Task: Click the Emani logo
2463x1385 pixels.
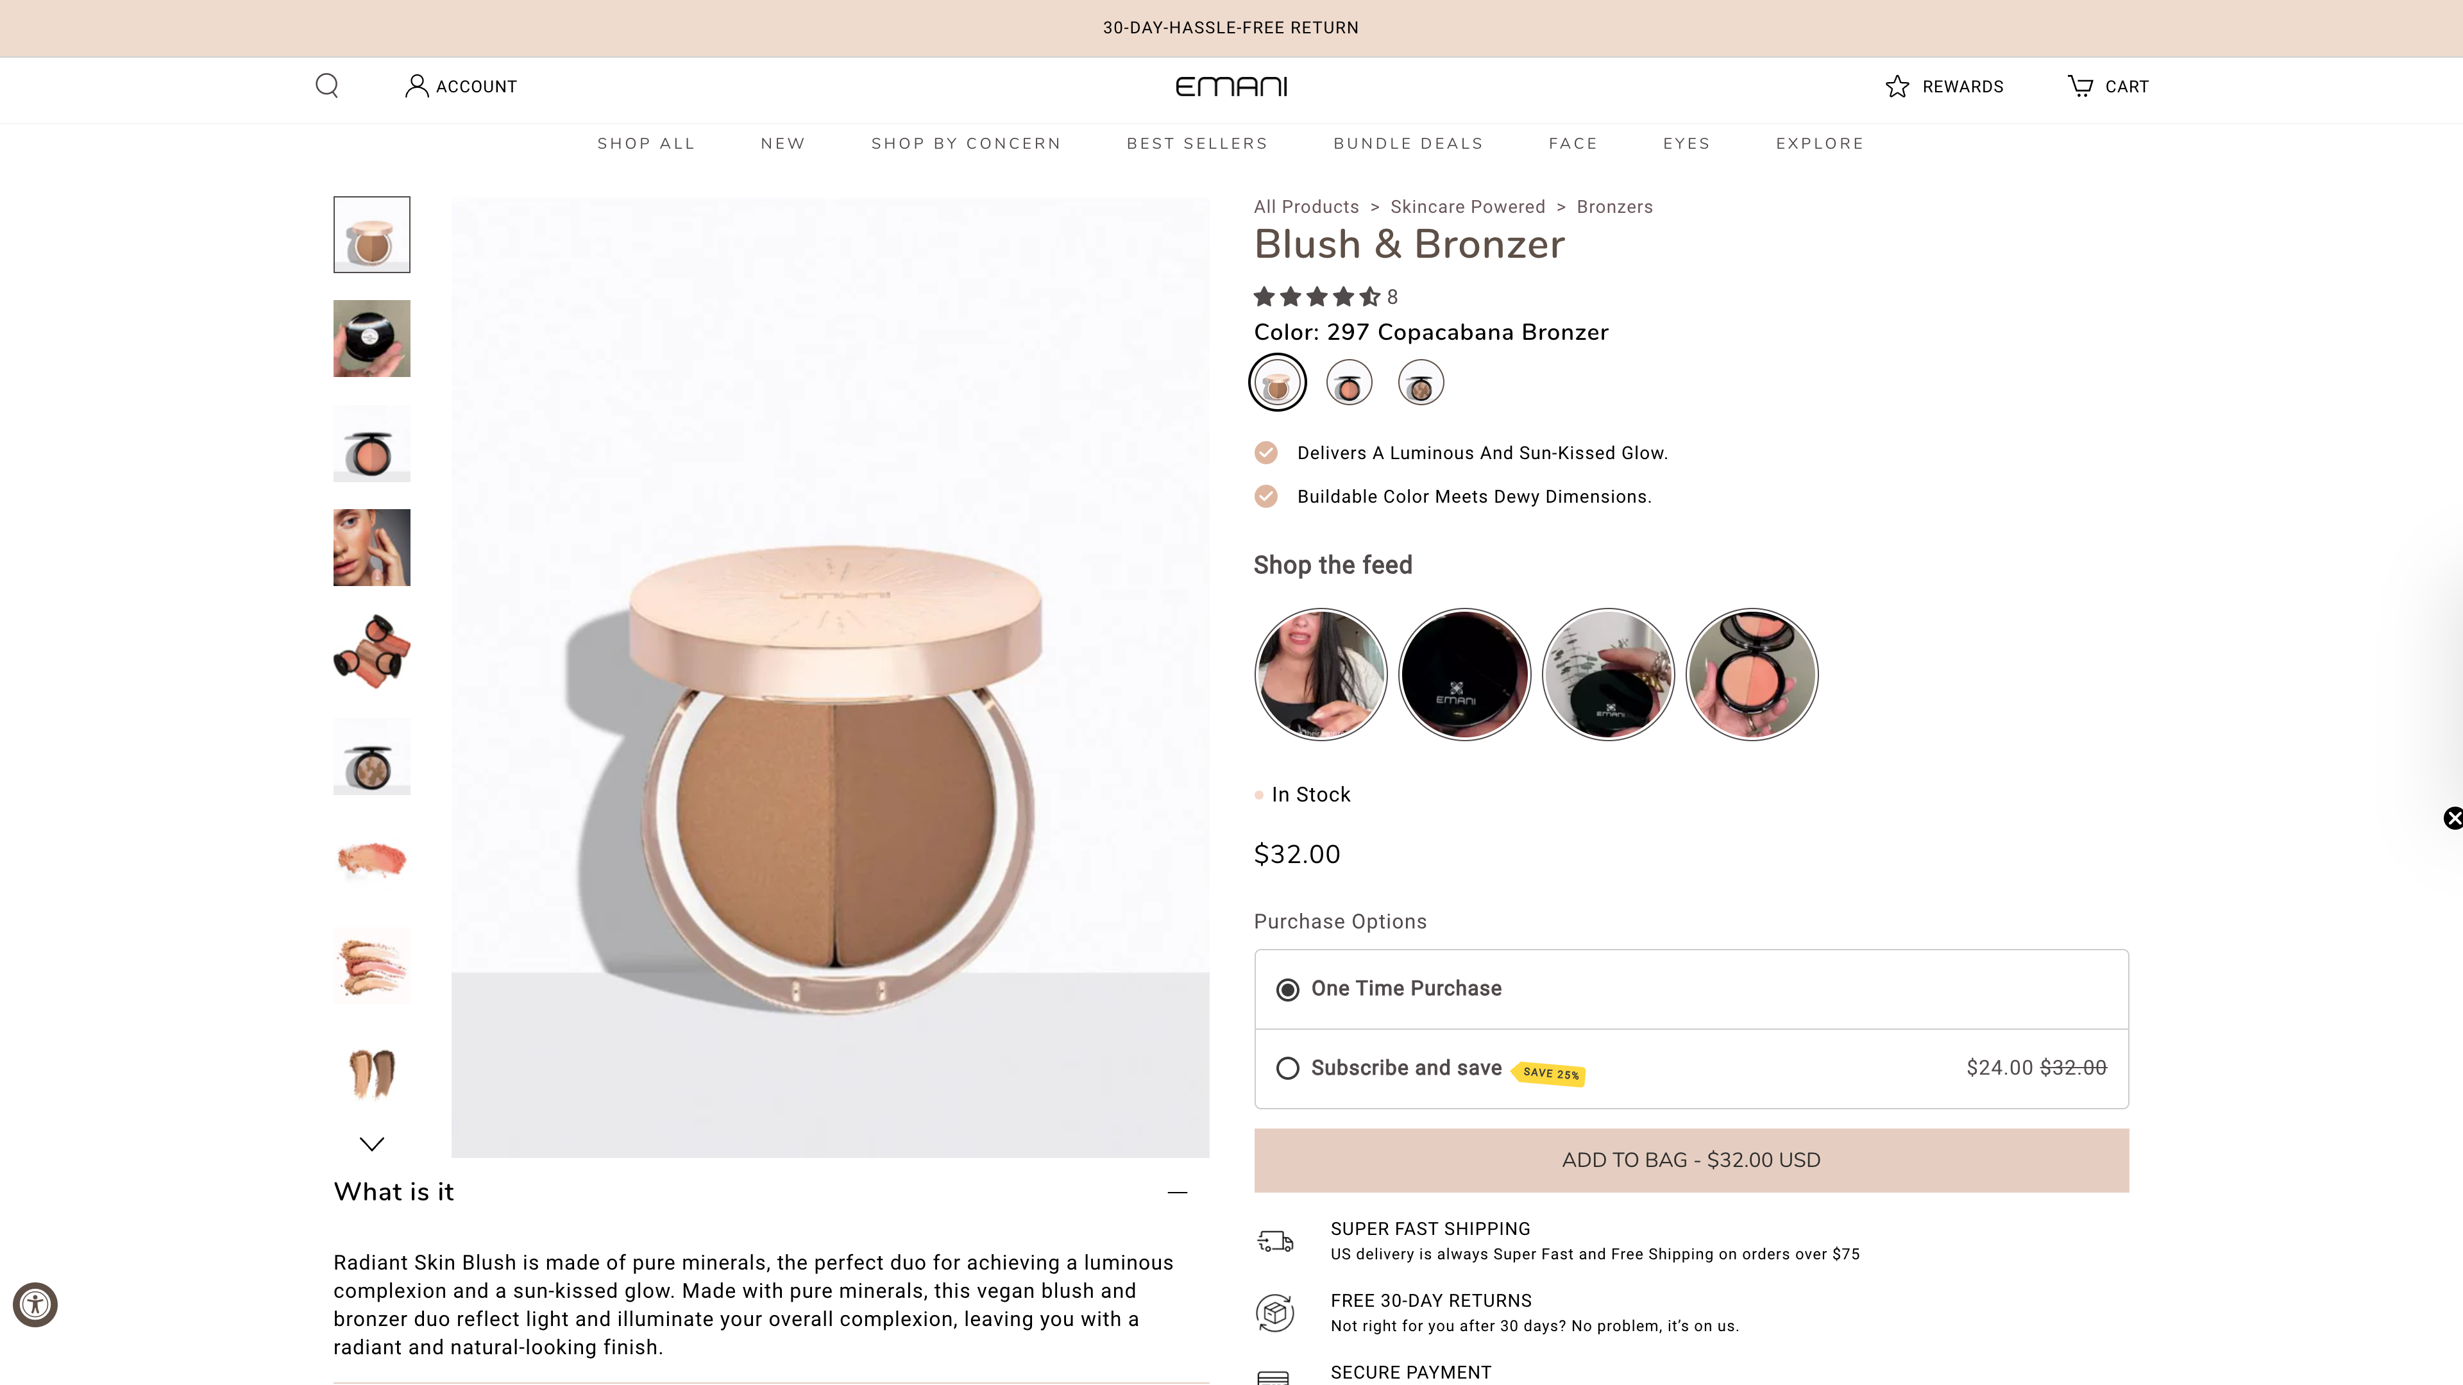Action: 1231,86
